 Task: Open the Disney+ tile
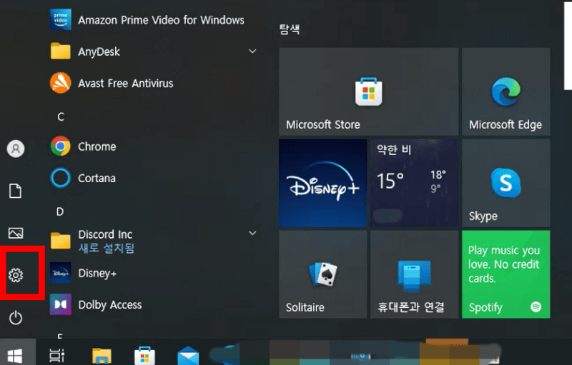[x=323, y=184]
